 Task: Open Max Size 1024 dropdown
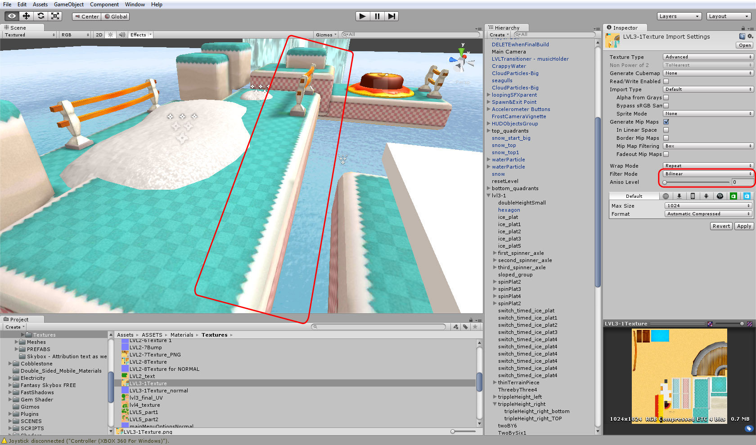(708, 206)
